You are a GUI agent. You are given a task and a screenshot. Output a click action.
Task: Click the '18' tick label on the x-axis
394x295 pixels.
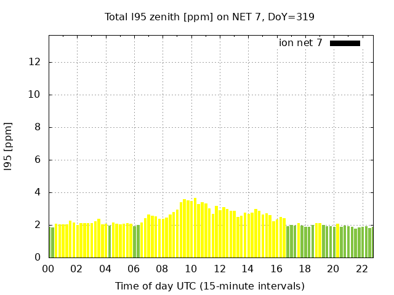coord(304,269)
